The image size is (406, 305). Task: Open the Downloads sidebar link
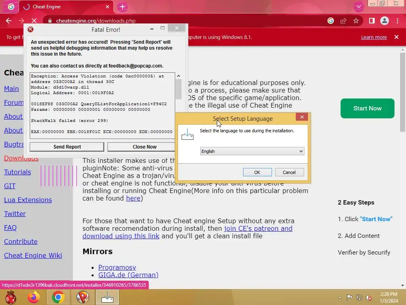[21, 158]
